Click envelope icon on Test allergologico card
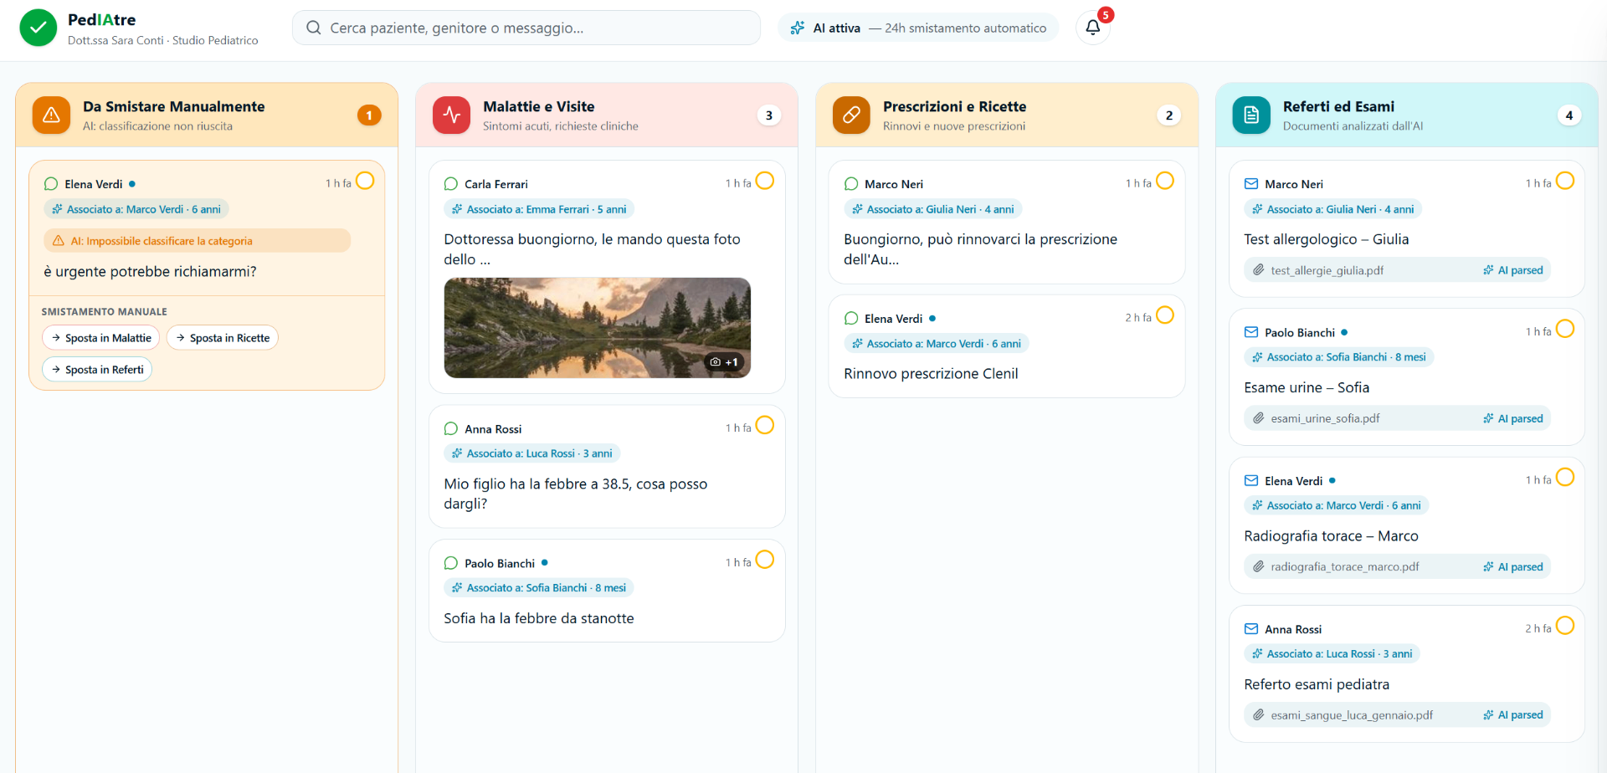The image size is (1607, 773). [1251, 184]
